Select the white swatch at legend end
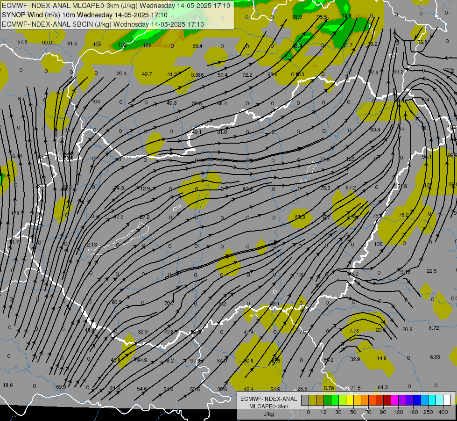 [x=447, y=400]
